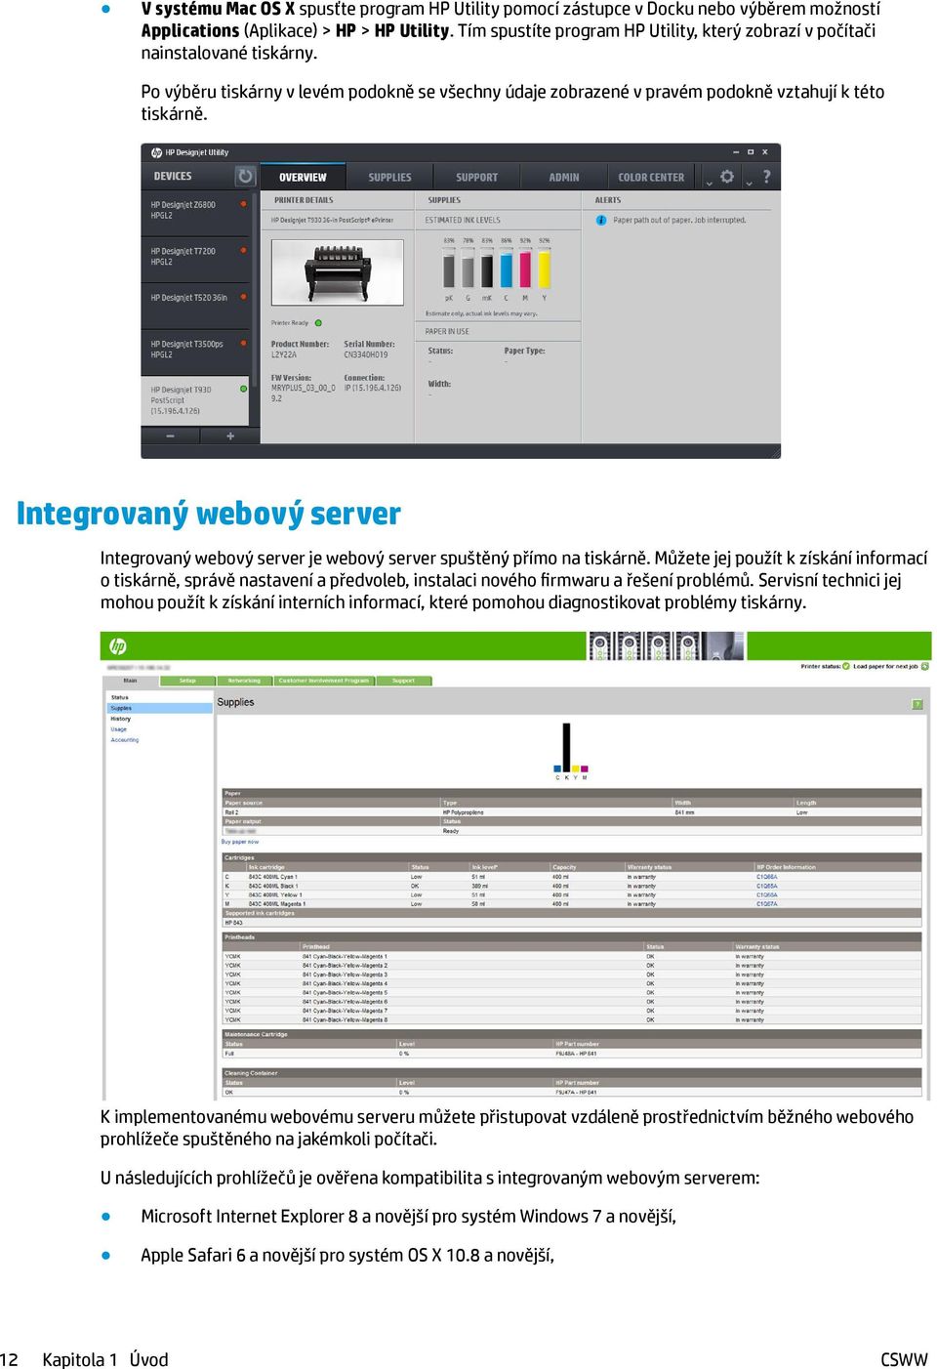The height and width of the screenshot is (1369, 937).
Task: Select Status in the web server sidebar
Action: coord(120,698)
